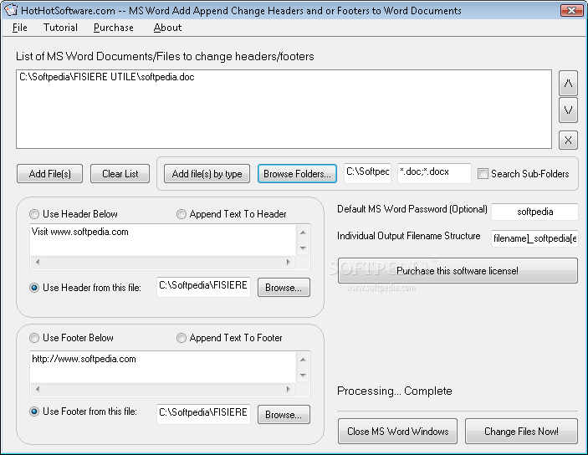
Task: Open the File menu
Action: coord(20,28)
